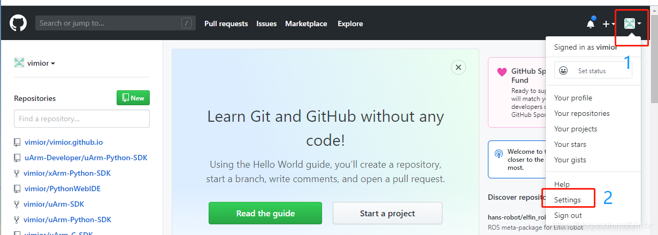Click the green New repository button
Image resolution: width=658 pixels, height=235 pixels.
(x=133, y=98)
